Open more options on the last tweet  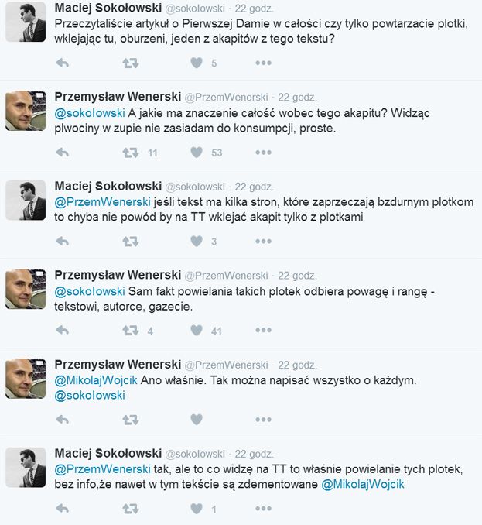pos(264,509)
